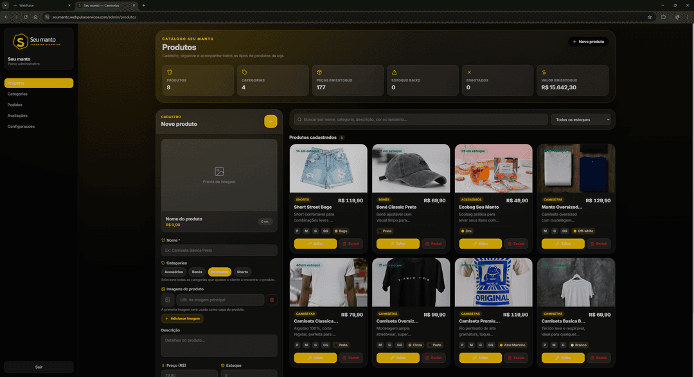Click the URL da imagem principal field
Viewport: 694px width, 377px height.
[x=220, y=300]
